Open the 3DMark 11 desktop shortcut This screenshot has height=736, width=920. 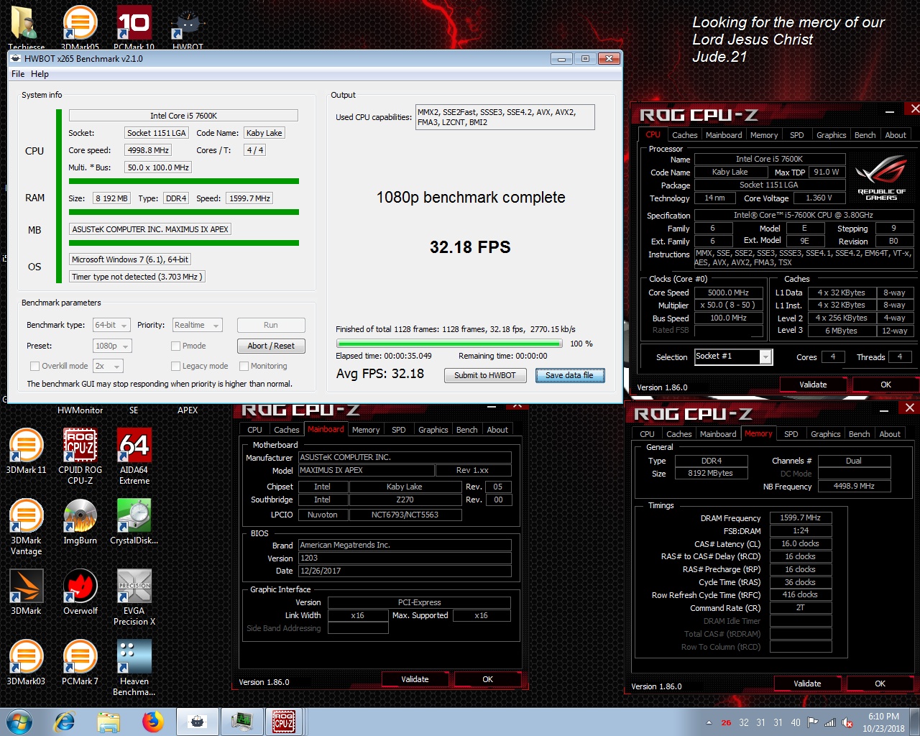click(26, 451)
